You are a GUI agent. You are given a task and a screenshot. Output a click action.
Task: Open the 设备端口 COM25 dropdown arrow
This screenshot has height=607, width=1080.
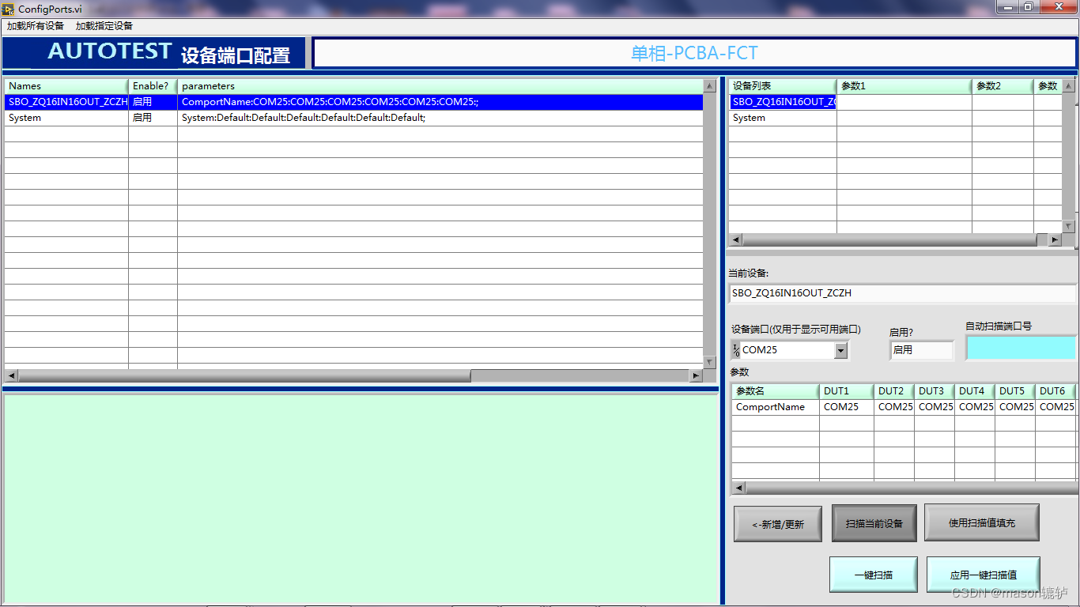point(840,350)
